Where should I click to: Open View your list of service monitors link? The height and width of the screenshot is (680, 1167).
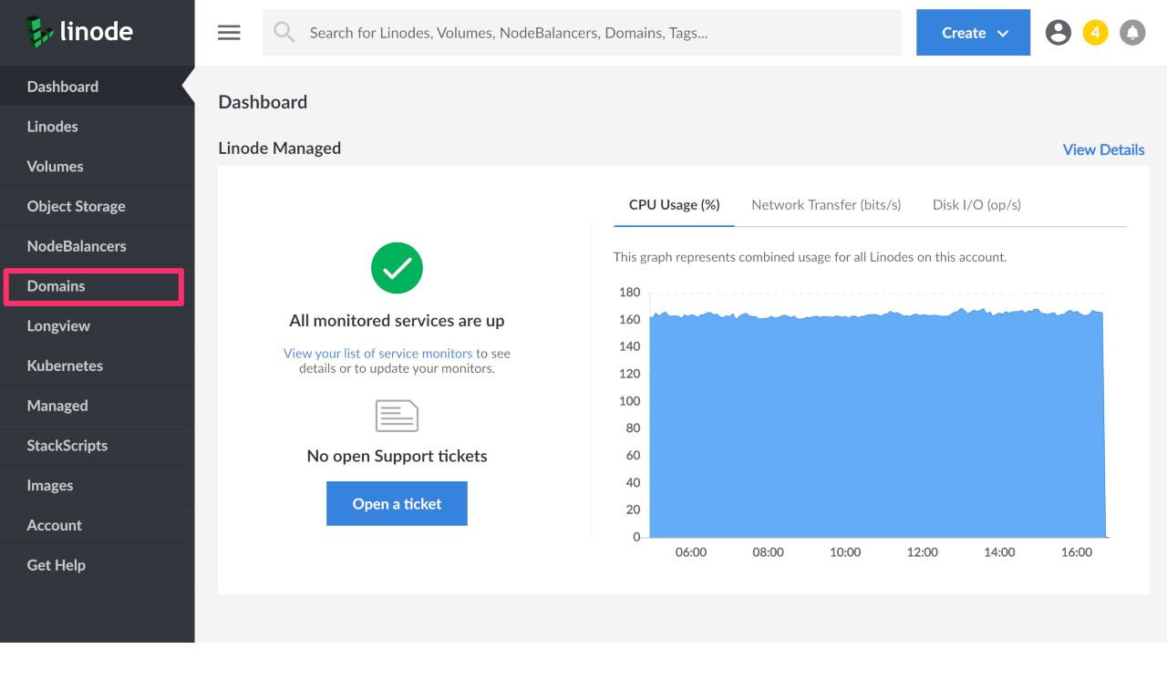pyautogui.click(x=377, y=354)
